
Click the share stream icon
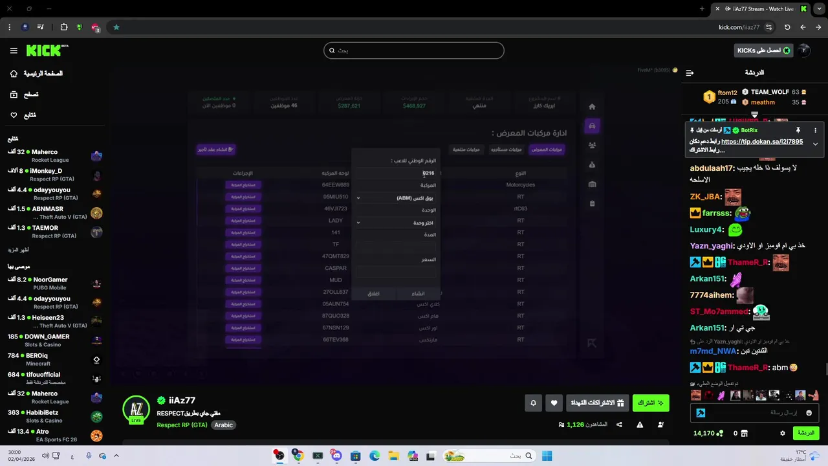[x=619, y=425]
